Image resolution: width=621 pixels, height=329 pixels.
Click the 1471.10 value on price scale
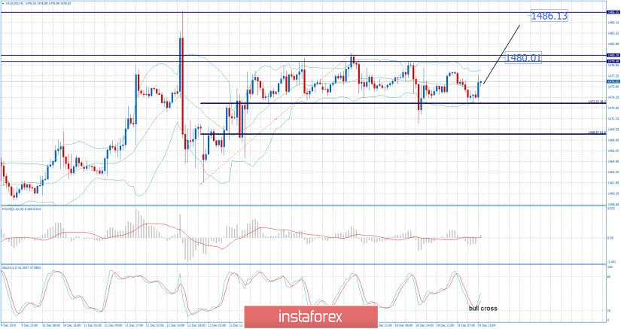point(613,118)
